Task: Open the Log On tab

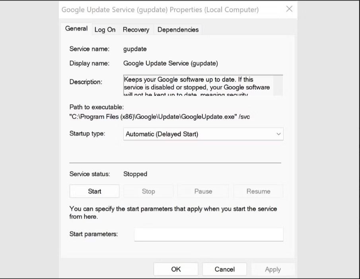Action: coord(105,29)
